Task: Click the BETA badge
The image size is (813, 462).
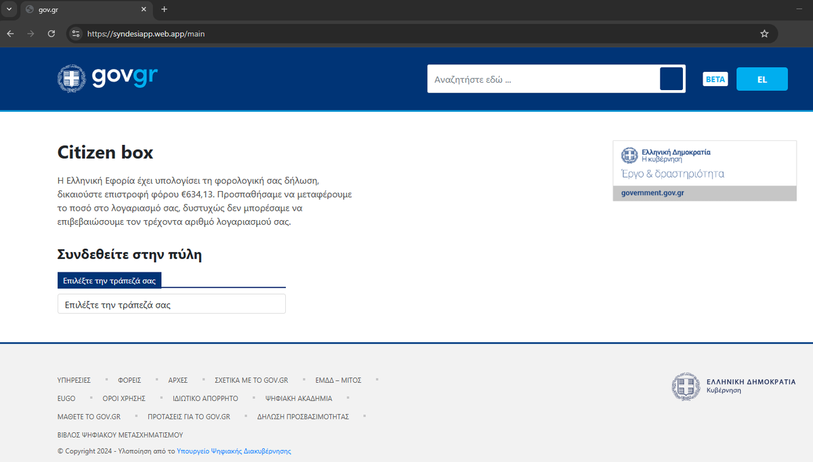Action: tap(715, 79)
